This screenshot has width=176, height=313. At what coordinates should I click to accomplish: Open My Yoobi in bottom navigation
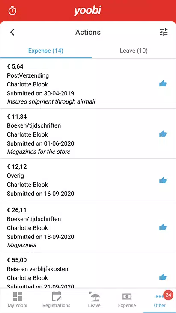point(18,300)
